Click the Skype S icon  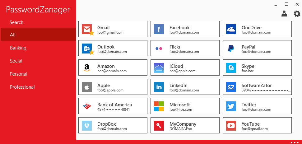point(231,67)
